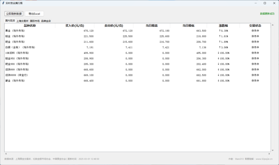
Task: Select the 钯金 (场外市场) row
Action: (137, 42)
